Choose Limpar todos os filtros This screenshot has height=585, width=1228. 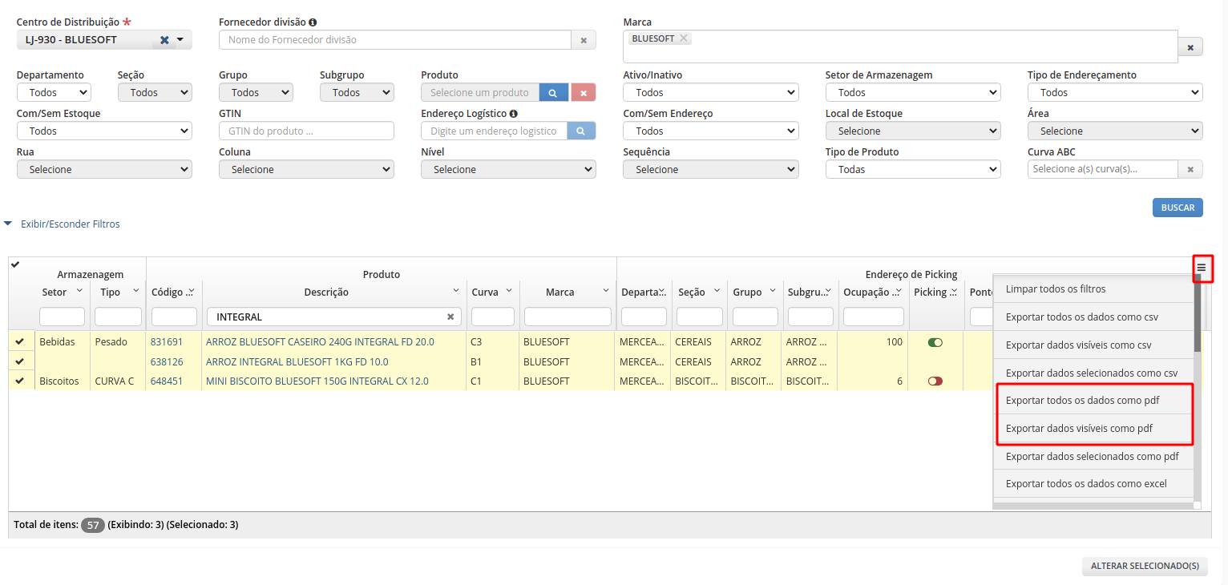(1093, 288)
